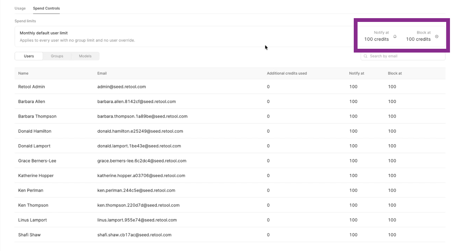Click the Monthly default user limit title

44,33
